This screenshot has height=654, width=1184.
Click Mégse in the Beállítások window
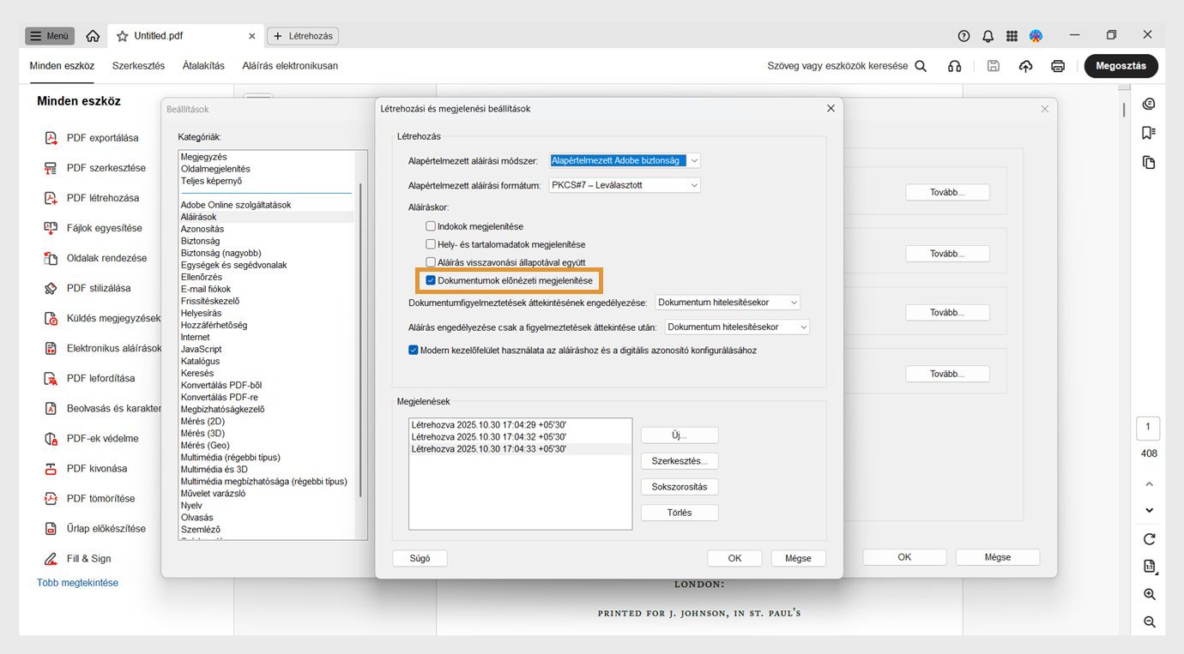[998, 557]
